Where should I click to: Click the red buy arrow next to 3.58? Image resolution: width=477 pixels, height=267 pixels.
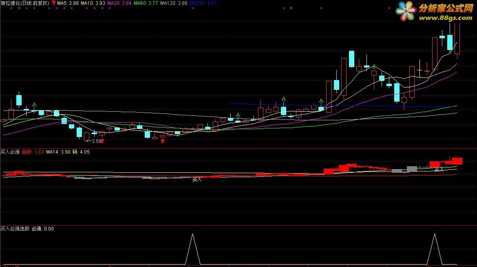tap(102, 141)
